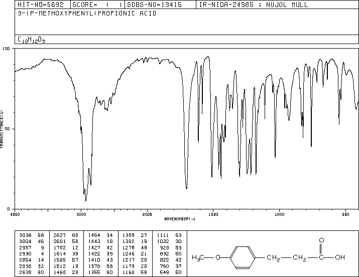The height and width of the screenshot is (277, 359).
Task: Click the 1111 peak table entry
Action: click(169, 235)
